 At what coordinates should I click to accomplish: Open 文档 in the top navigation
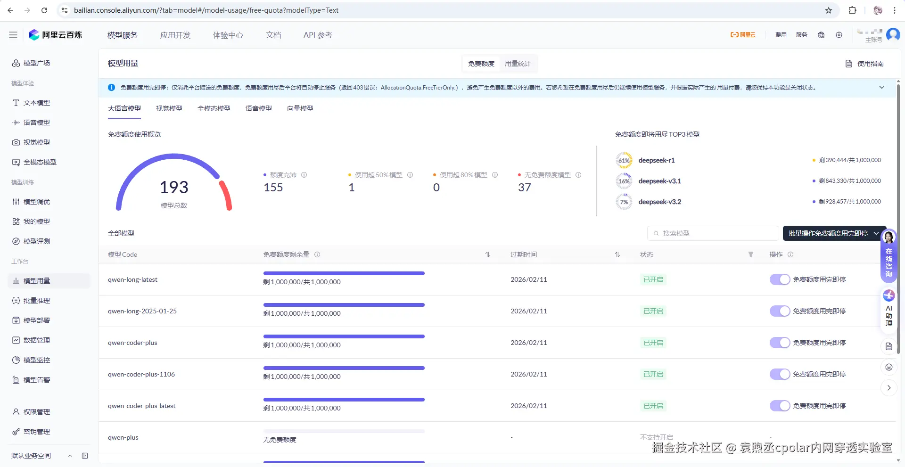pyautogui.click(x=273, y=35)
